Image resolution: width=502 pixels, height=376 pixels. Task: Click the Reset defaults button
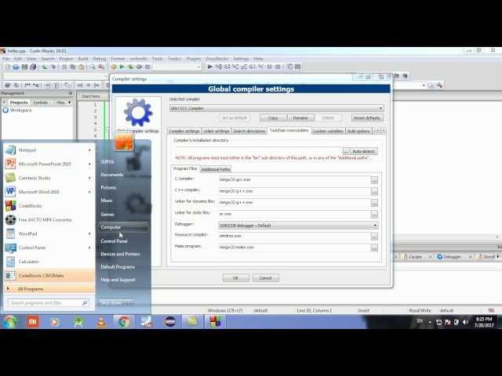(367, 118)
